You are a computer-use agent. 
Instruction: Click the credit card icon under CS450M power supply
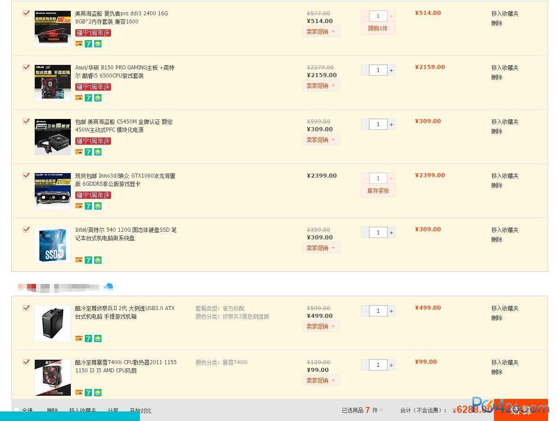[79, 152]
